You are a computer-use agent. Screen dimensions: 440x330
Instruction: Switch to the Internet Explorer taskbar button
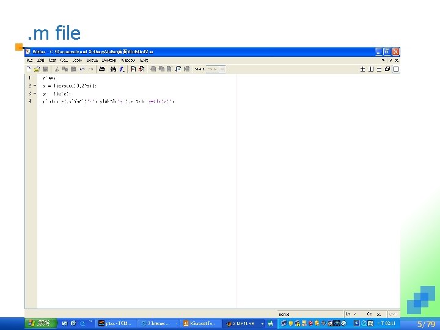pyautogui.click(x=158, y=324)
